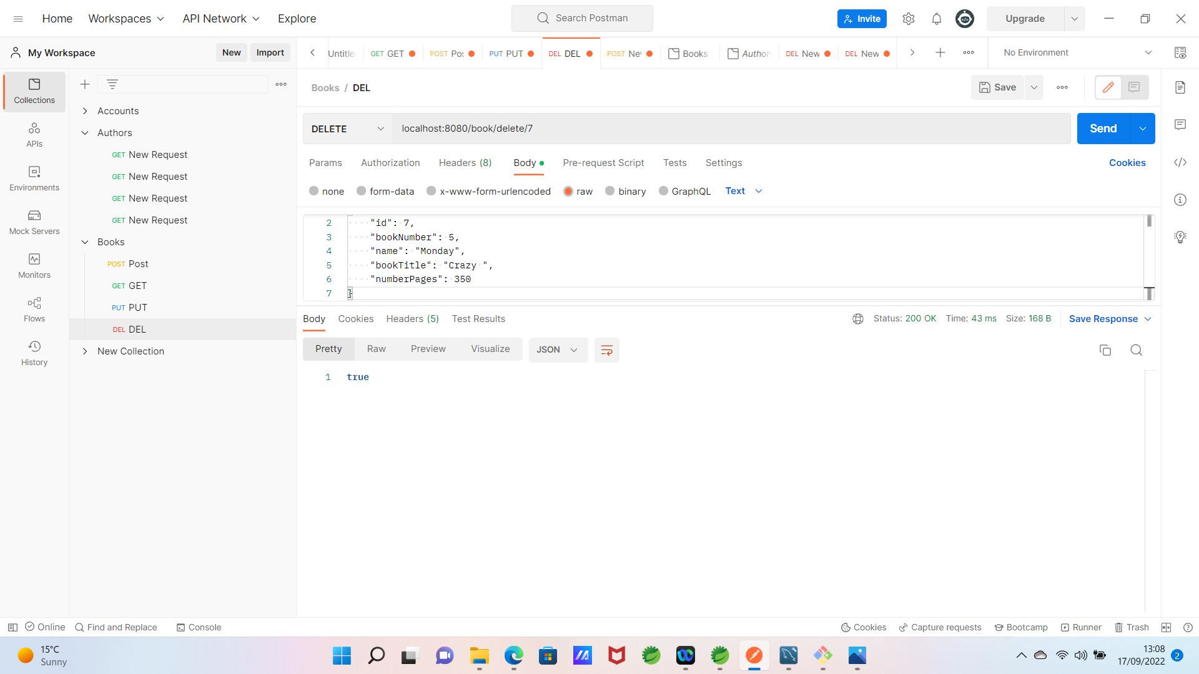Open the Text body format dropdown

(744, 191)
